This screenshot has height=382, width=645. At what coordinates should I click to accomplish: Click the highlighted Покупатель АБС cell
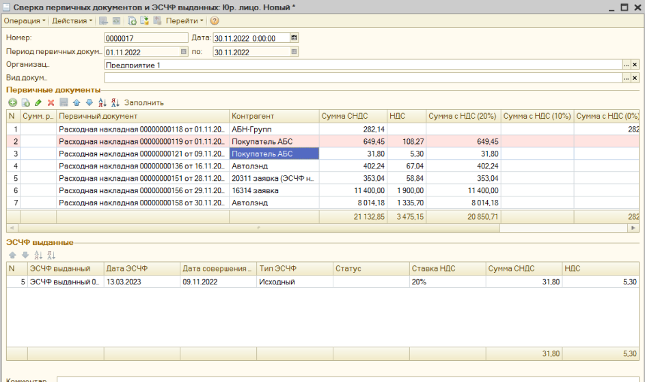pos(274,153)
